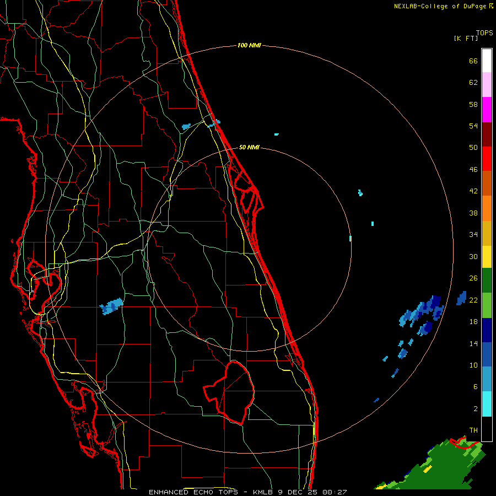Screen dimensions: 496x496
Task: Select the dark green legend swatch
Action: click(487, 281)
